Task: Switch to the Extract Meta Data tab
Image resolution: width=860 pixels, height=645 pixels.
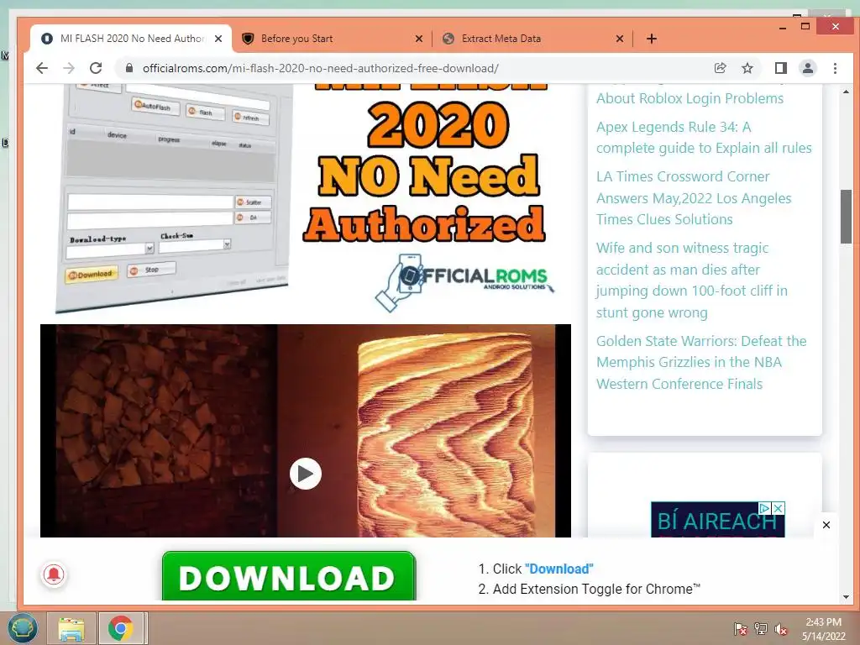Action: point(532,39)
